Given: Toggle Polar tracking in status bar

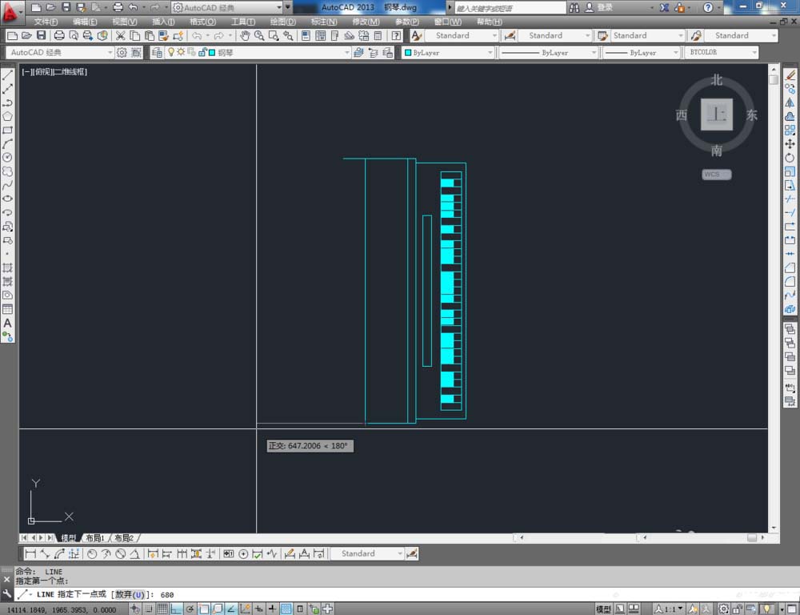Looking at the screenshot, I should (190, 609).
